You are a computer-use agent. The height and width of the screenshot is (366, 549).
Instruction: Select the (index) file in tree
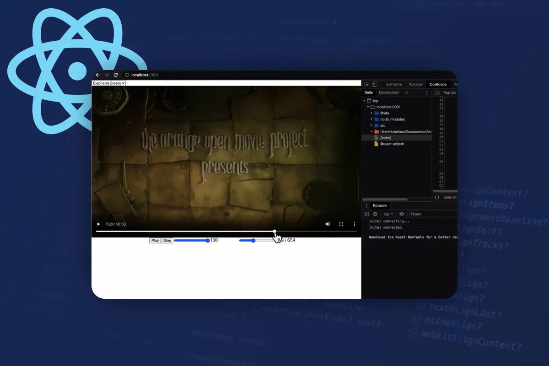click(385, 138)
